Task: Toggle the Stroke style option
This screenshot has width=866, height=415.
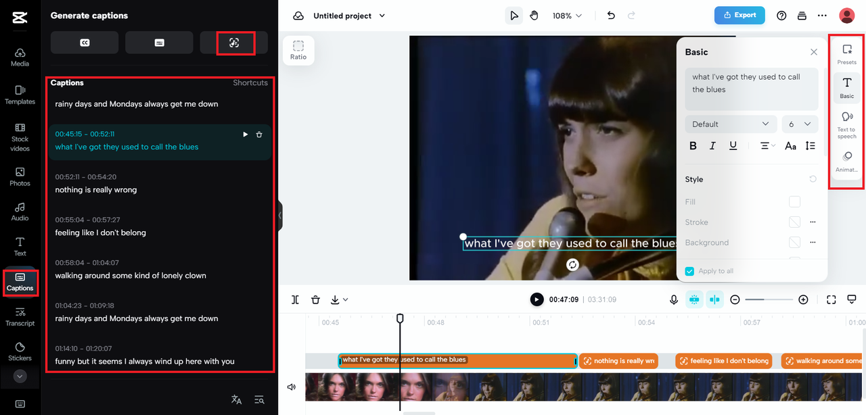Action: pyautogui.click(x=794, y=222)
